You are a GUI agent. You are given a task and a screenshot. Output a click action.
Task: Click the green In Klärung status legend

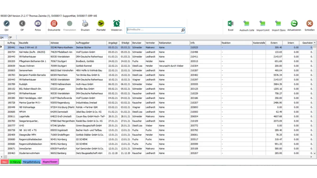15,162
